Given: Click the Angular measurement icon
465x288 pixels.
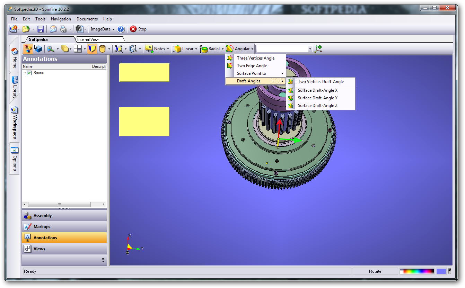Looking at the screenshot, I should pyautogui.click(x=230, y=49).
